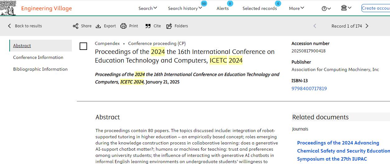Jump to Bibliographic Information section
The image size is (390, 164).
(x=40, y=69)
